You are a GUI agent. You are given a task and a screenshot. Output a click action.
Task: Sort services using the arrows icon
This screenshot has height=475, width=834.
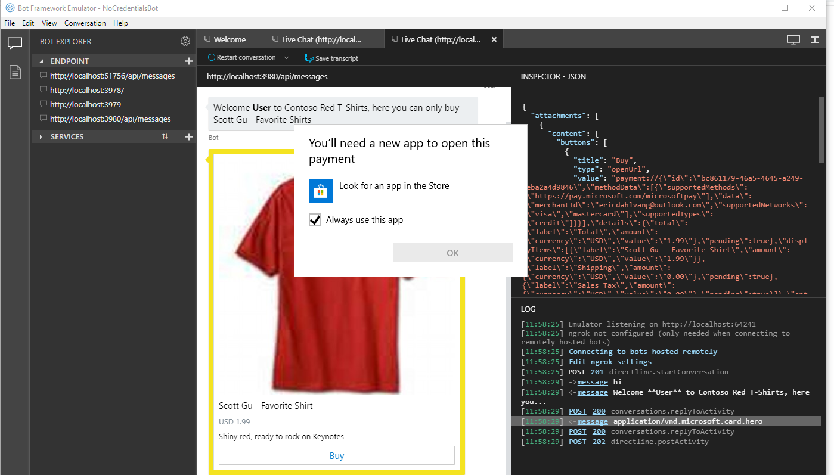tap(165, 136)
